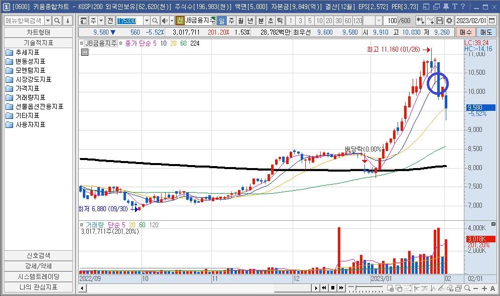The image size is (500, 296).
Task: Click the 매수 buy button
Action: (x=465, y=32)
